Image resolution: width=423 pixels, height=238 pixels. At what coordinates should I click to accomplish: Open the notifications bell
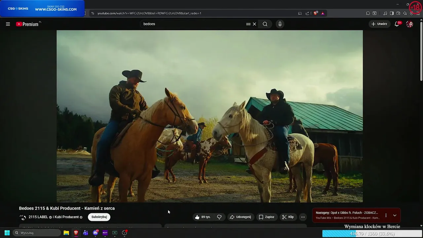(x=398, y=24)
